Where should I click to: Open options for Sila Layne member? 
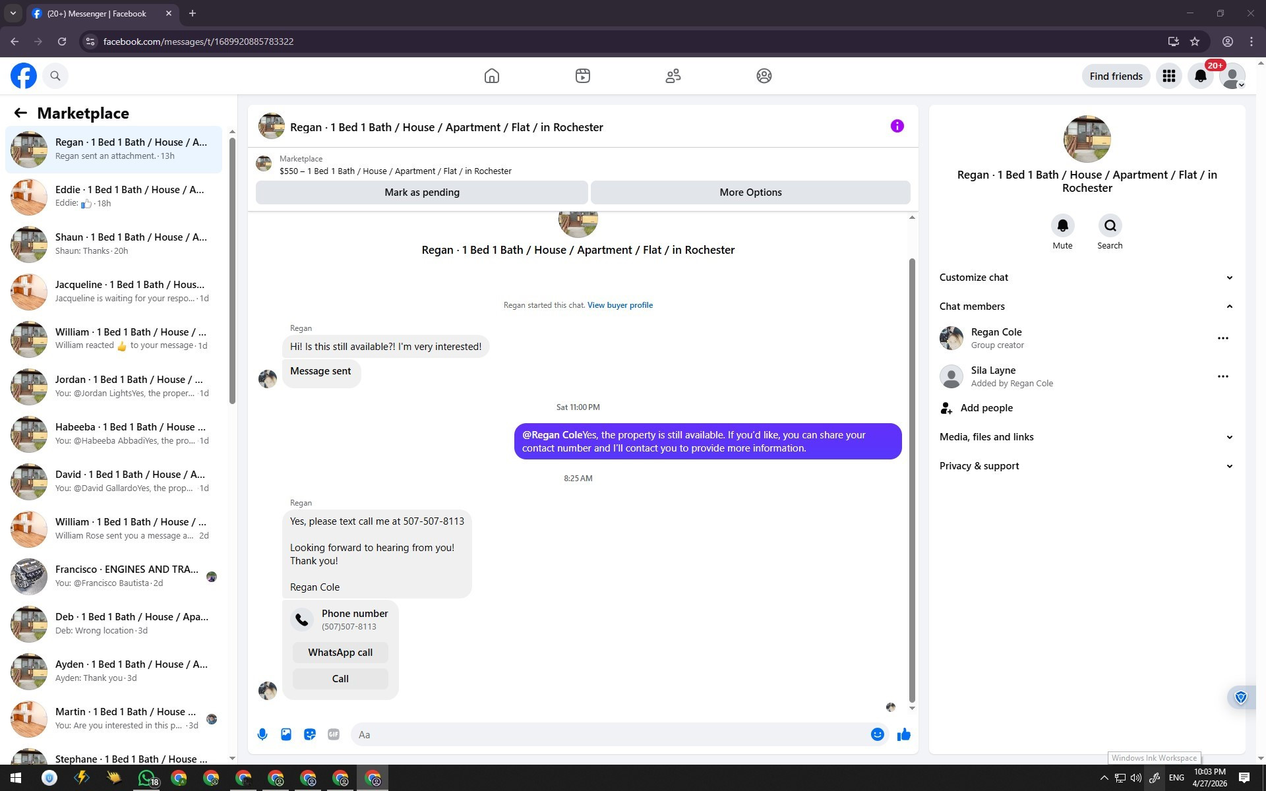click(1222, 376)
